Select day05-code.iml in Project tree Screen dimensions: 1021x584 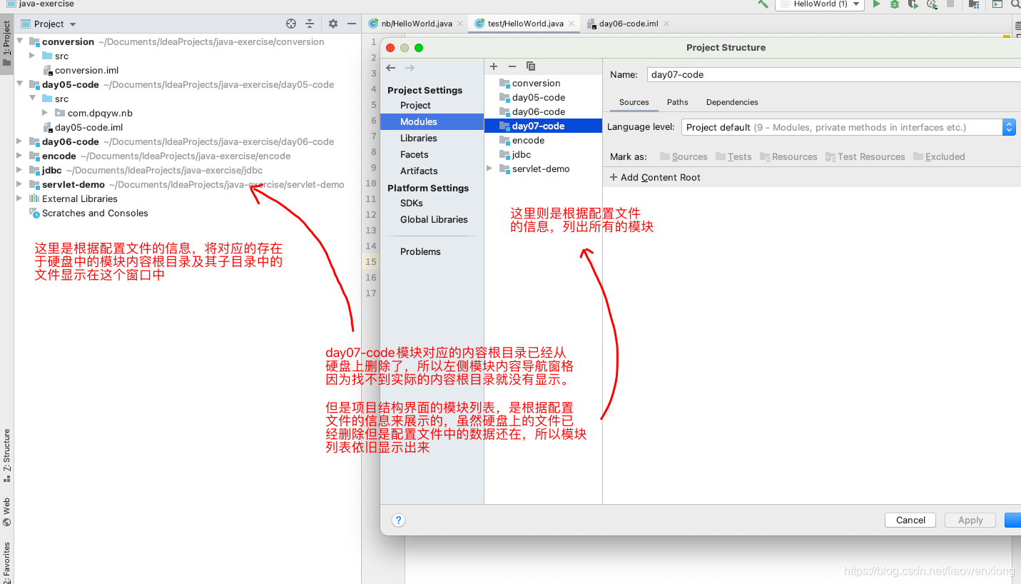point(83,127)
